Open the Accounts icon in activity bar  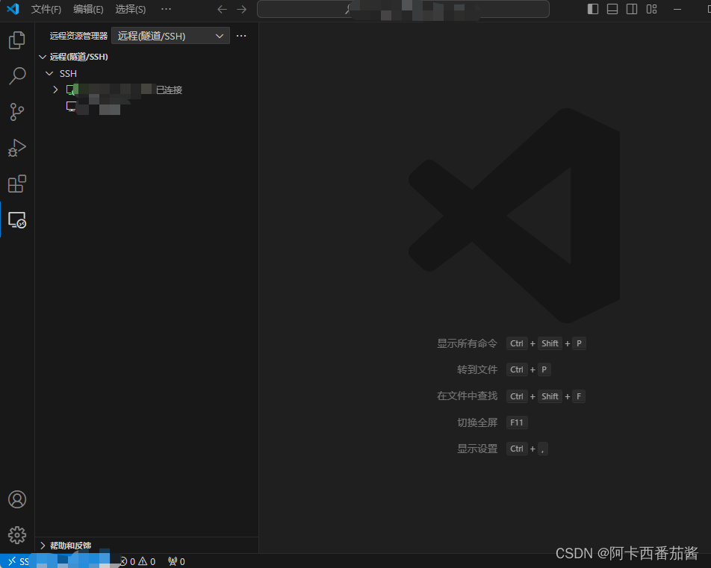coord(17,499)
